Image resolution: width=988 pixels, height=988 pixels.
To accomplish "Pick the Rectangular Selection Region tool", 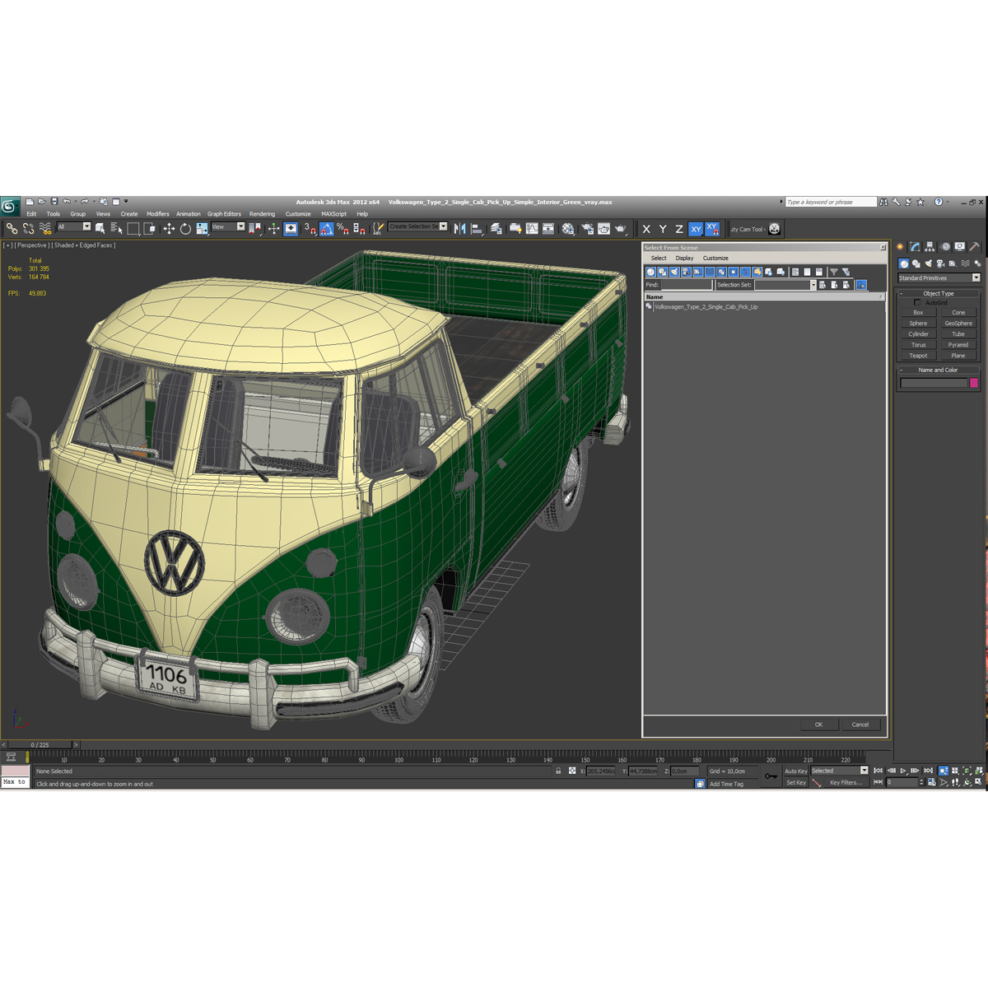I will point(133,228).
